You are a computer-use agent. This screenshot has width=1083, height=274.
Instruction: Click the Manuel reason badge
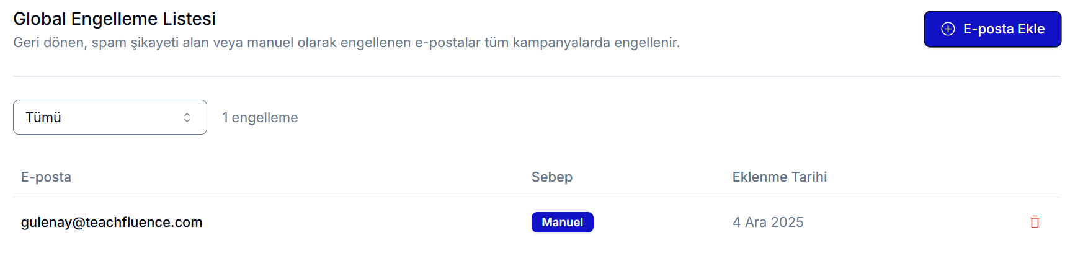click(562, 223)
